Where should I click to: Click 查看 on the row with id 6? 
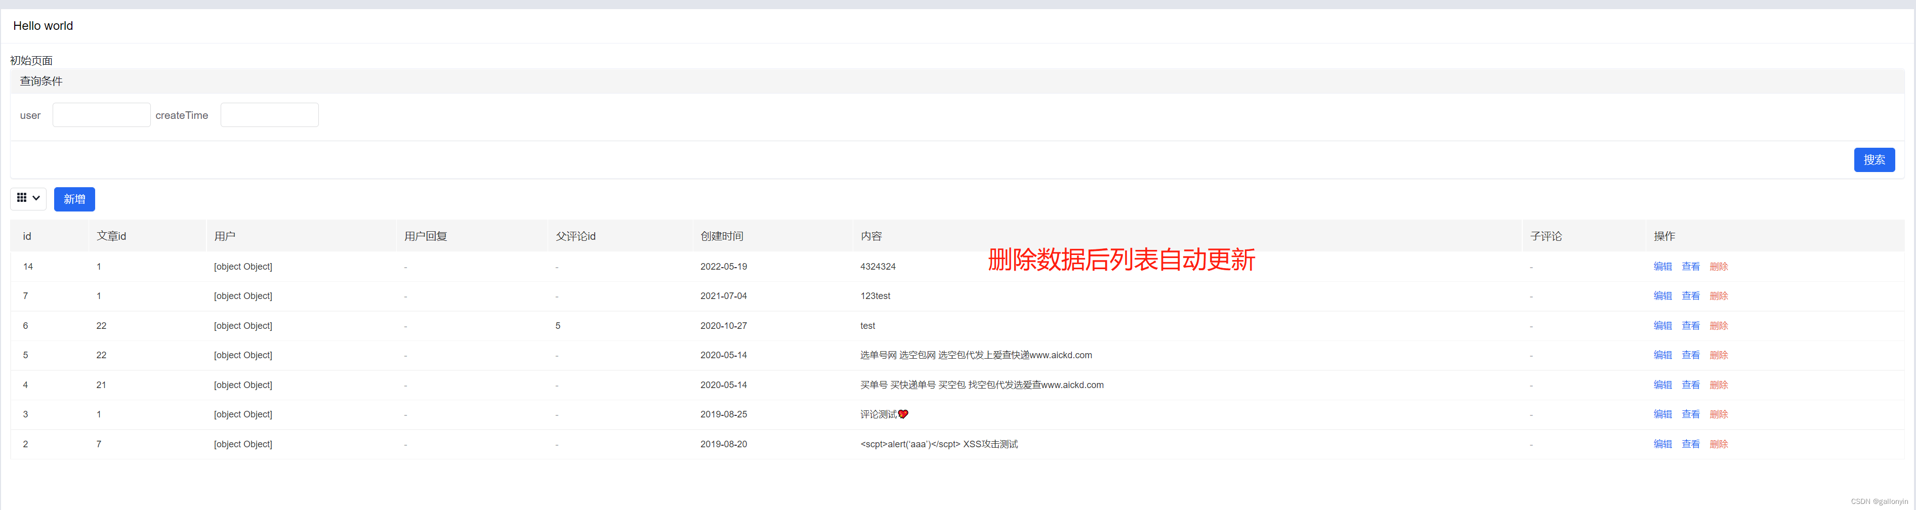(1691, 326)
